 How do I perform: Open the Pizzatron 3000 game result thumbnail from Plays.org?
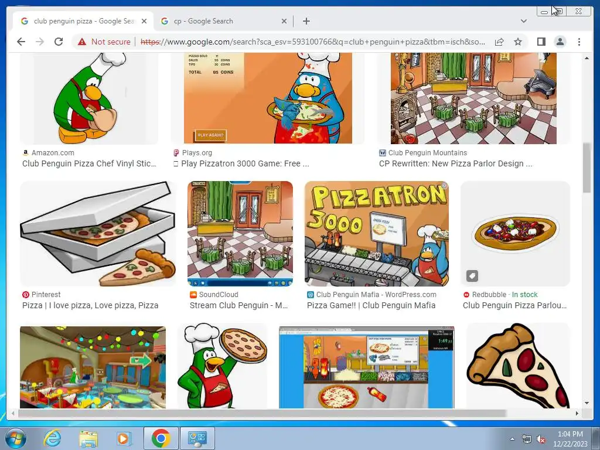coord(267,98)
